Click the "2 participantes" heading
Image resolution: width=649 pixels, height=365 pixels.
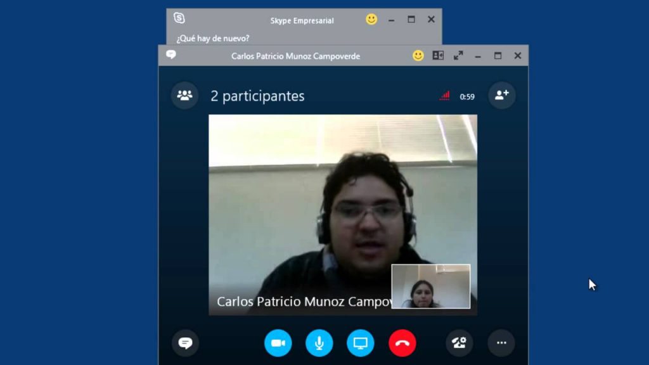(x=257, y=96)
